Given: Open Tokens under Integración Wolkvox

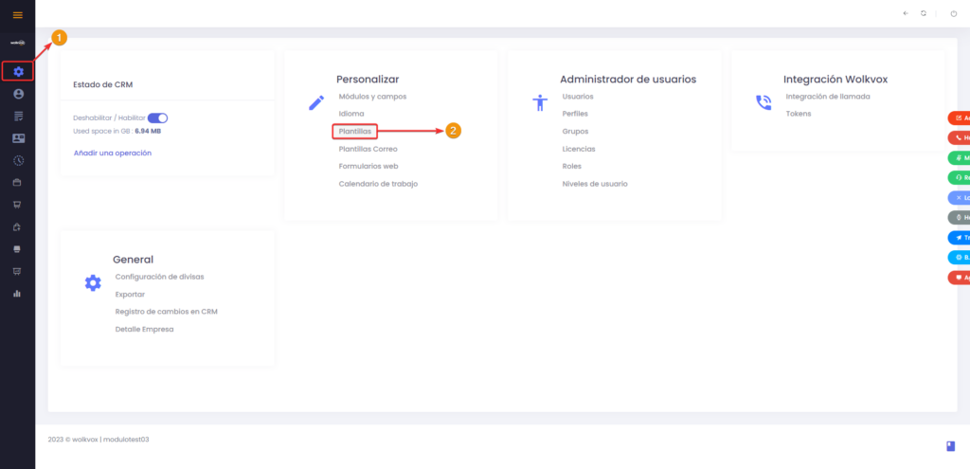Looking at the screenshot, I should pos(798,114).
